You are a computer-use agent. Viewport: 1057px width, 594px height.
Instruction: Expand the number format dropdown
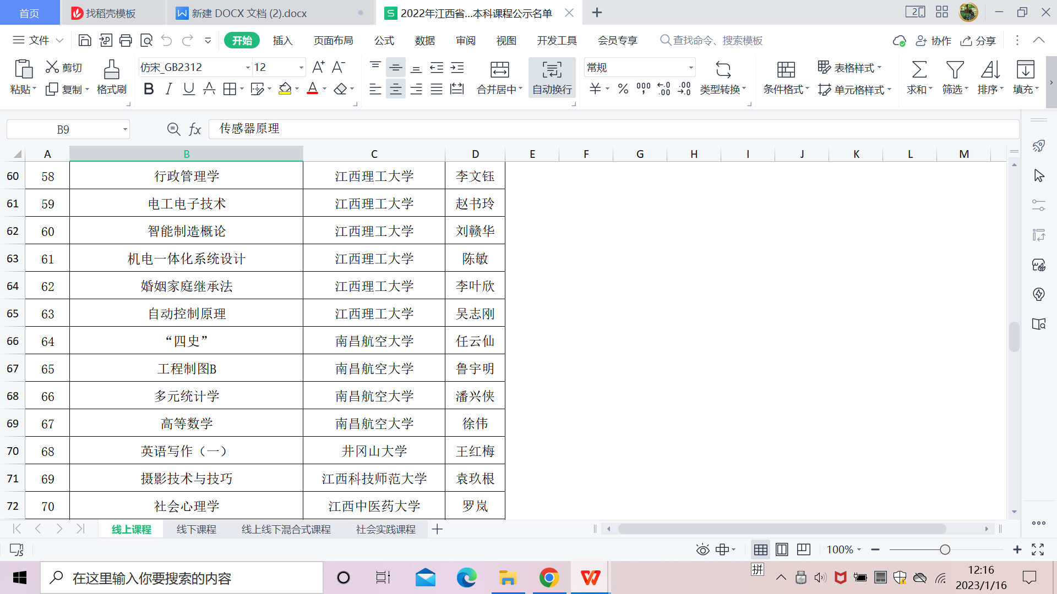690,68
